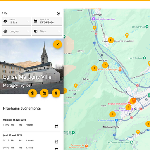Click the Salvan label on map
The image size is (150, 150).
(x=86, y=79)
